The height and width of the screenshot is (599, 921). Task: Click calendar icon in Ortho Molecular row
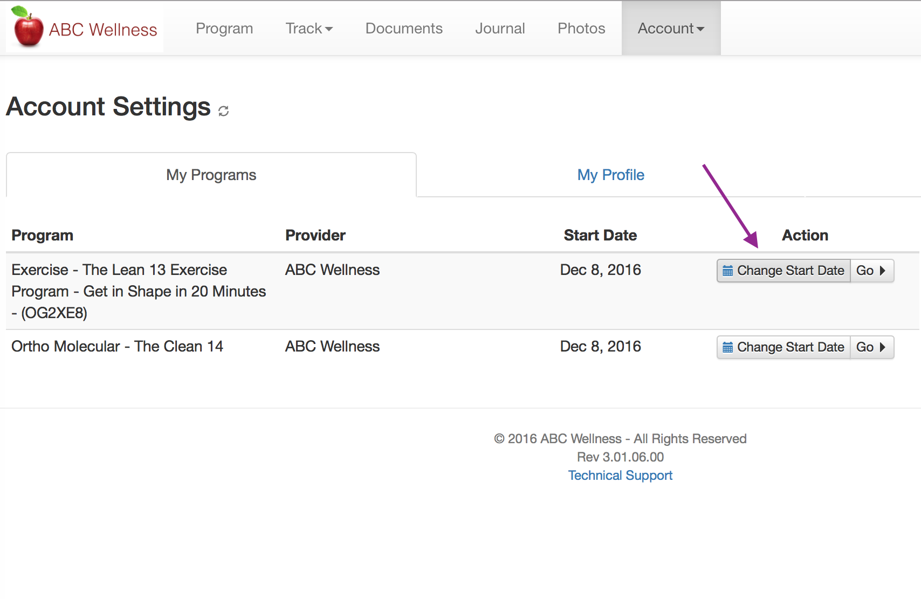[727, 347]
